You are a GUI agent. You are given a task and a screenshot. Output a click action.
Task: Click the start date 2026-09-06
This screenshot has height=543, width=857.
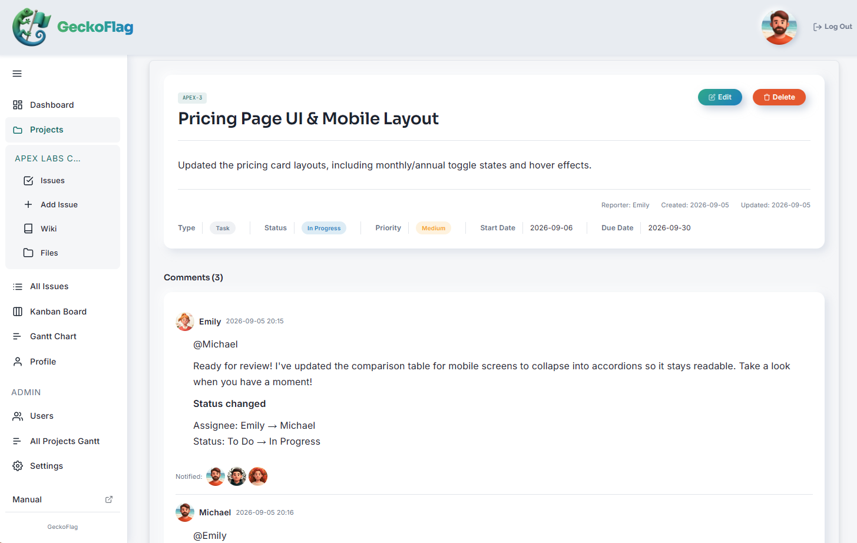(551, 228)
